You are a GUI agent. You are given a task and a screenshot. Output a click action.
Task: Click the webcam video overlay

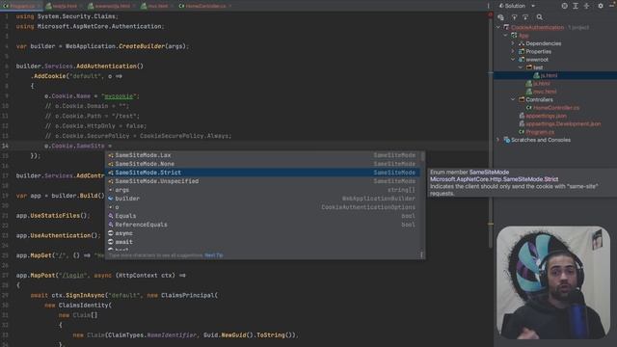pos(552,282)
